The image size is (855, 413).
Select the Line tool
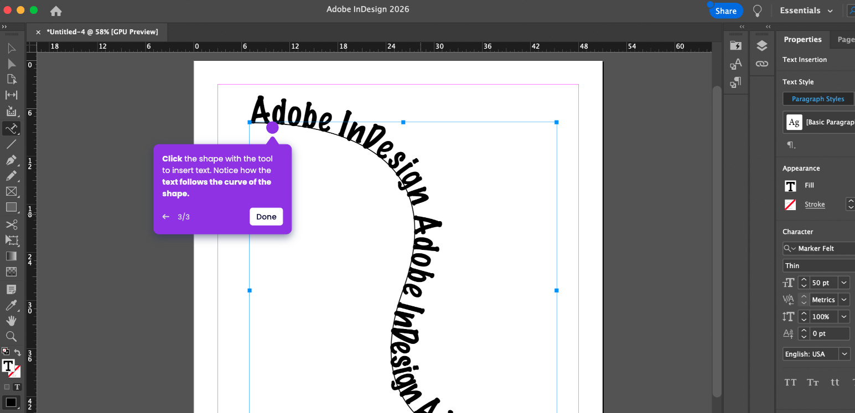tap(11, 144)
